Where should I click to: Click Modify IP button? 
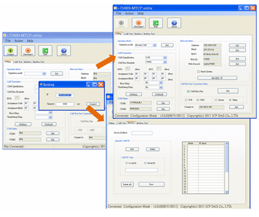(217, 78)
